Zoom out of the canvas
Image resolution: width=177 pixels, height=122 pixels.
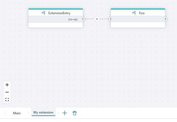7,92
